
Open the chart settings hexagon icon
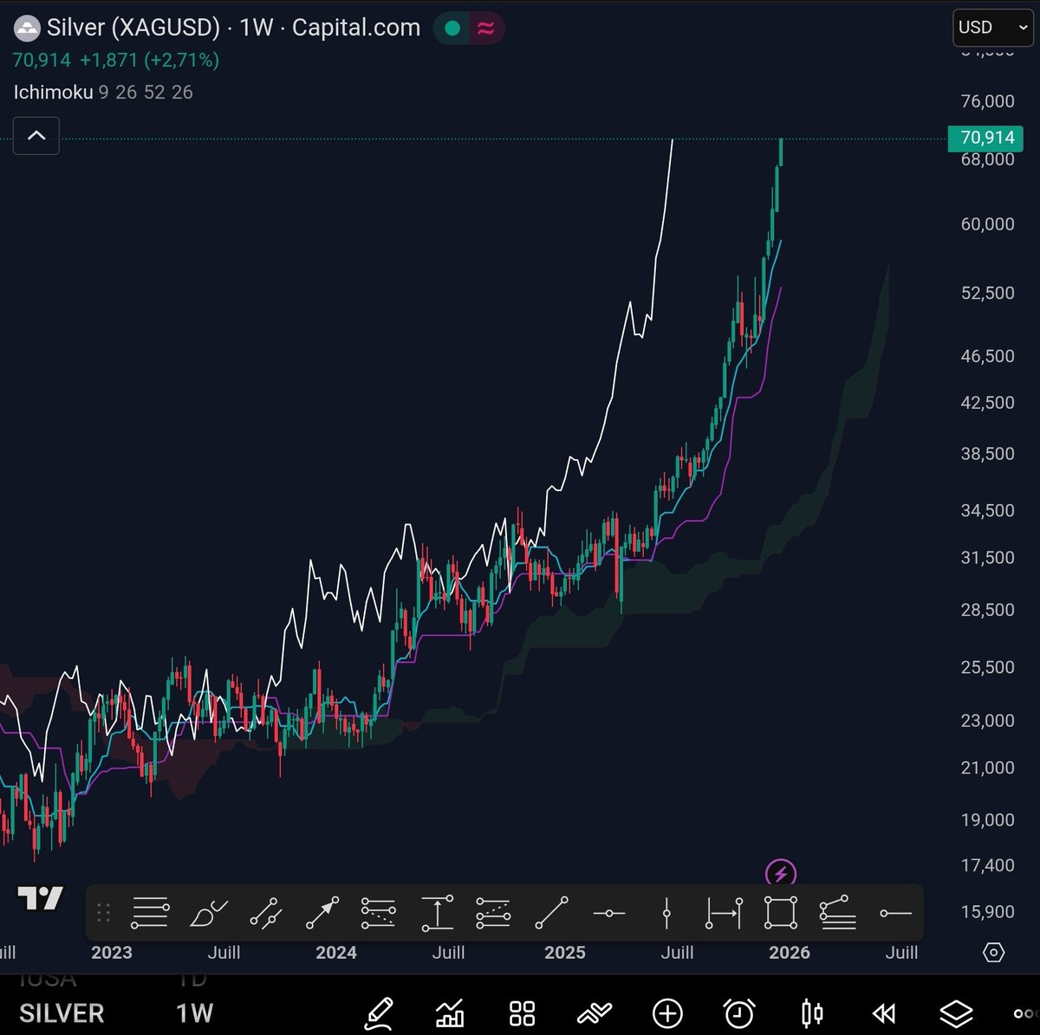coord(994,953)
